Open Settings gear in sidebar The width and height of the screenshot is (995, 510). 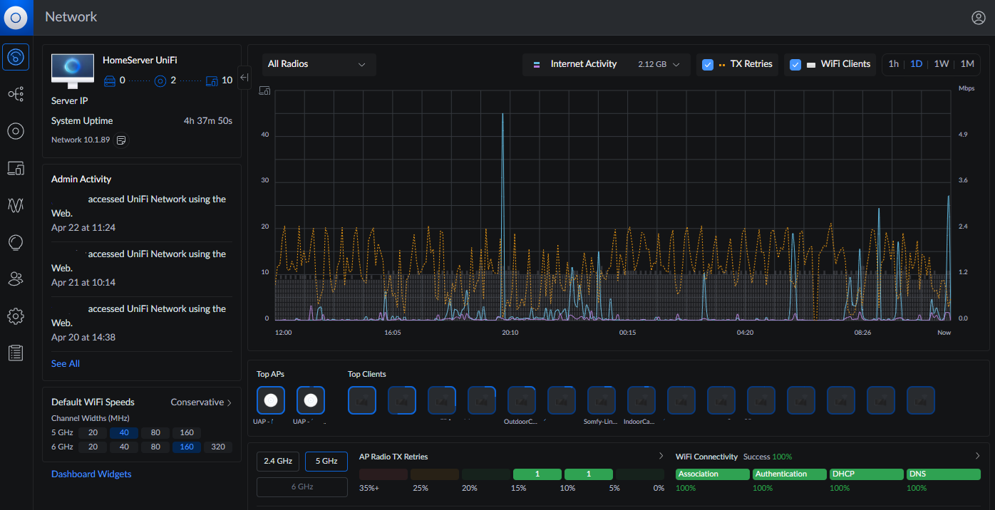[16, 316]
